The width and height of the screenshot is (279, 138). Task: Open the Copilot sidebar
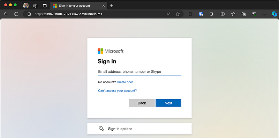pos(274,14)
